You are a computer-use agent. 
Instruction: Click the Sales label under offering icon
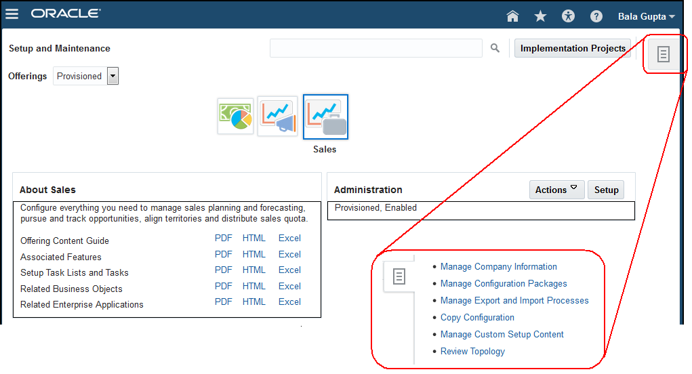(x=325, y=150)
